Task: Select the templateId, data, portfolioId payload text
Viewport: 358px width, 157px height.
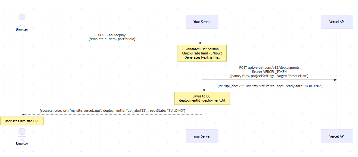Action: point(112,39)
